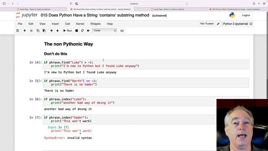Move selected cell up arrow
The width and height of the screenshot is (268, 151).
[x=52, y=31]
